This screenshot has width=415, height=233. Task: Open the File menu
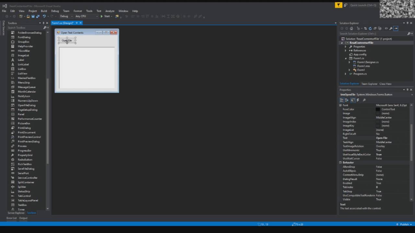(x=4, y=11)
